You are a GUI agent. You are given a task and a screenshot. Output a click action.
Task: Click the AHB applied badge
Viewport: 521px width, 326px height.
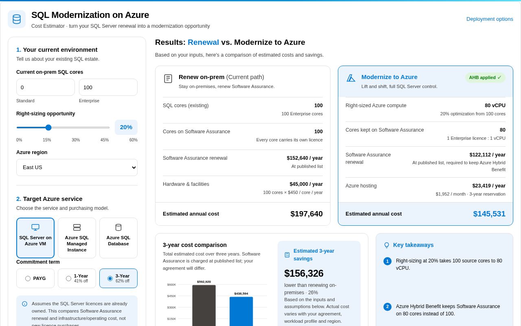click(x=485, y=77)
